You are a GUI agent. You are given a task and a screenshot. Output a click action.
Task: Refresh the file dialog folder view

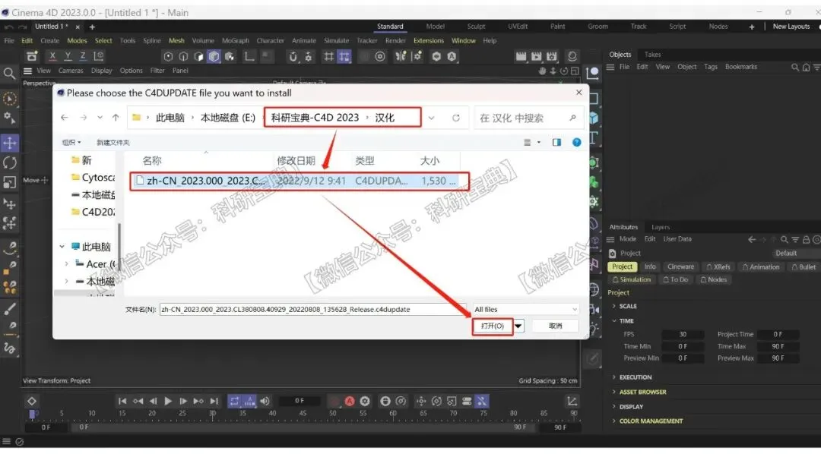(456, 118)
